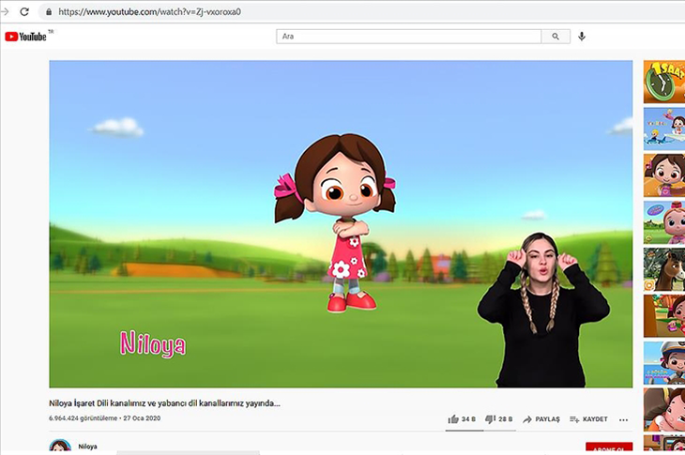Click the browser address bar URL

tap(149, 12)
